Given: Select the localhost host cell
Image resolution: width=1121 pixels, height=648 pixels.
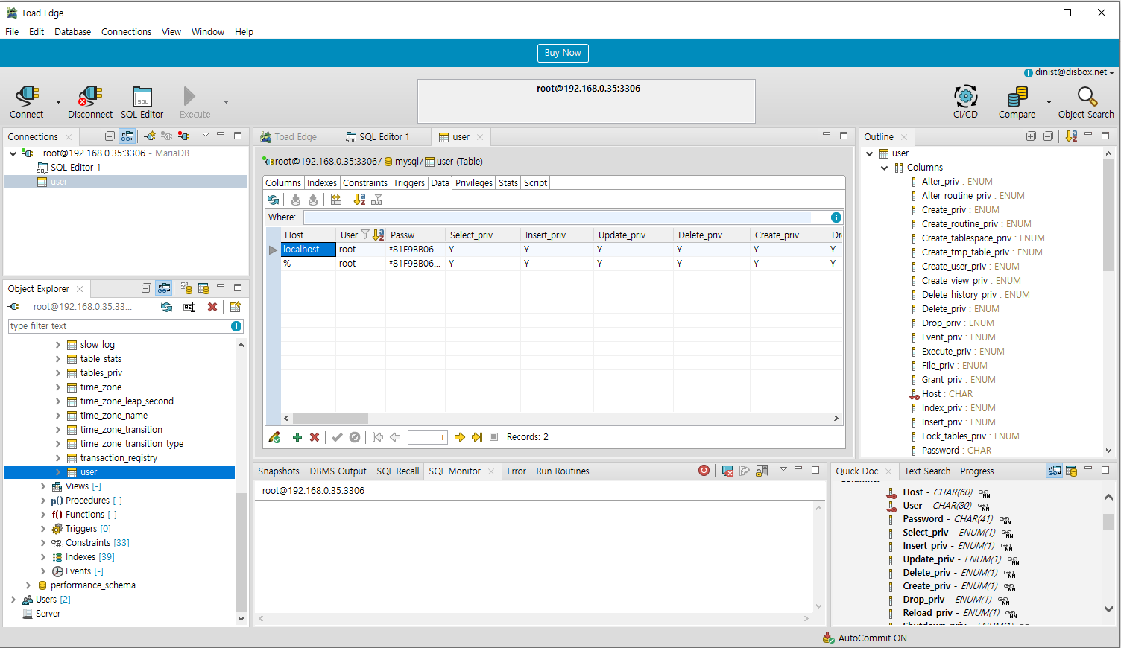Looking at the screenshot, I should (308, 250).
